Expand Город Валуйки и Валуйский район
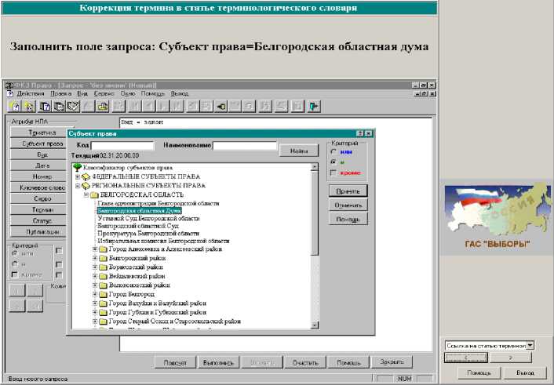The image size is (554, 385). pyautogui.click(x=95, y=303)
